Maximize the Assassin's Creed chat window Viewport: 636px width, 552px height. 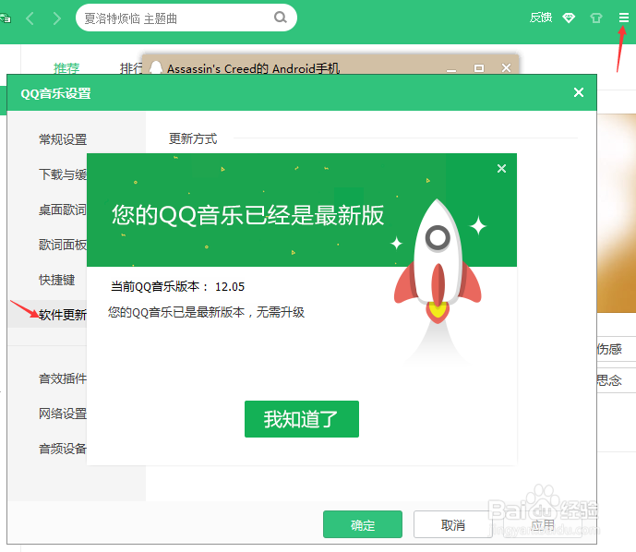479,68
